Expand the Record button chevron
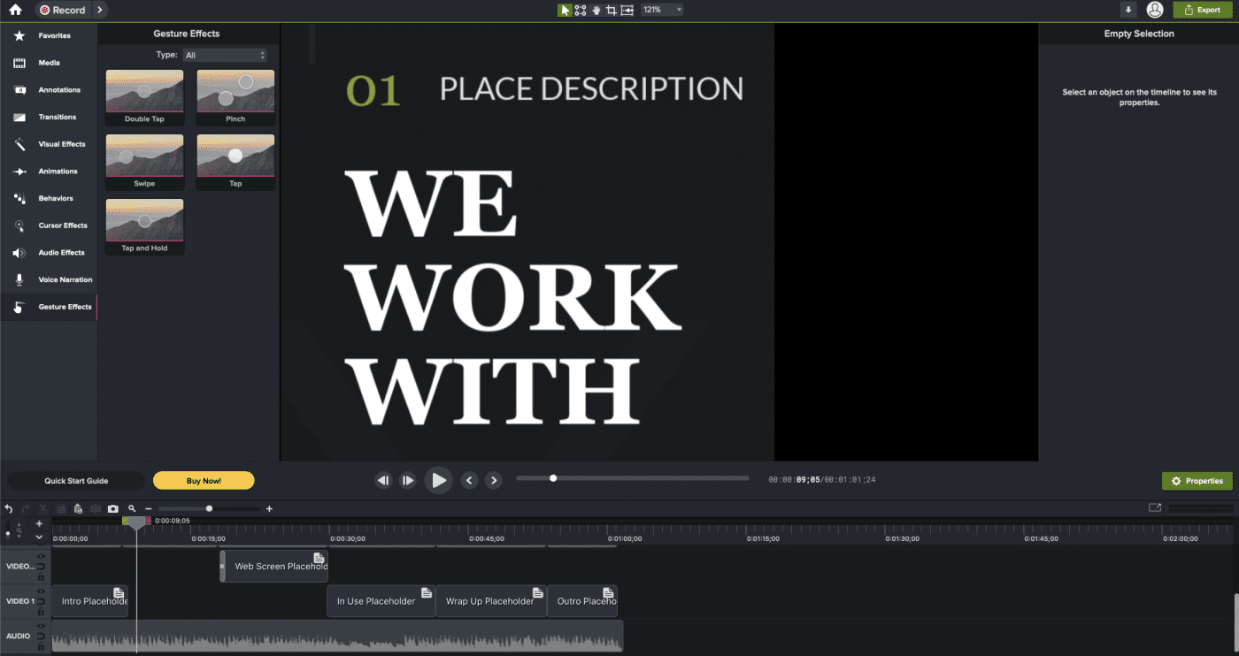Image resolution: width=1239 pixels, height=656 pixels. (x=100, y=10)
